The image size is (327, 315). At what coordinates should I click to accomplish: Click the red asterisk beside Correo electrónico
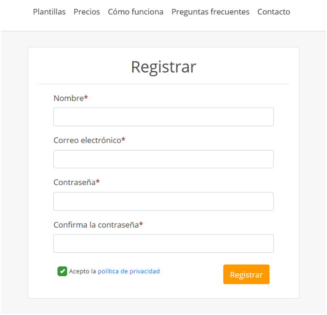pyautogui.click(x=123, y=140)
